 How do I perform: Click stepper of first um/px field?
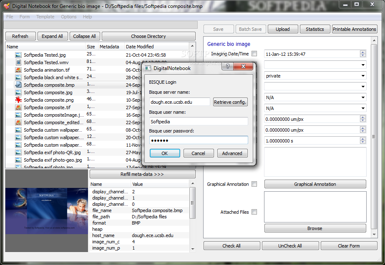(362, 119)
